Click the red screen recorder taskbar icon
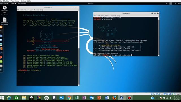 (x=129, y=98)
